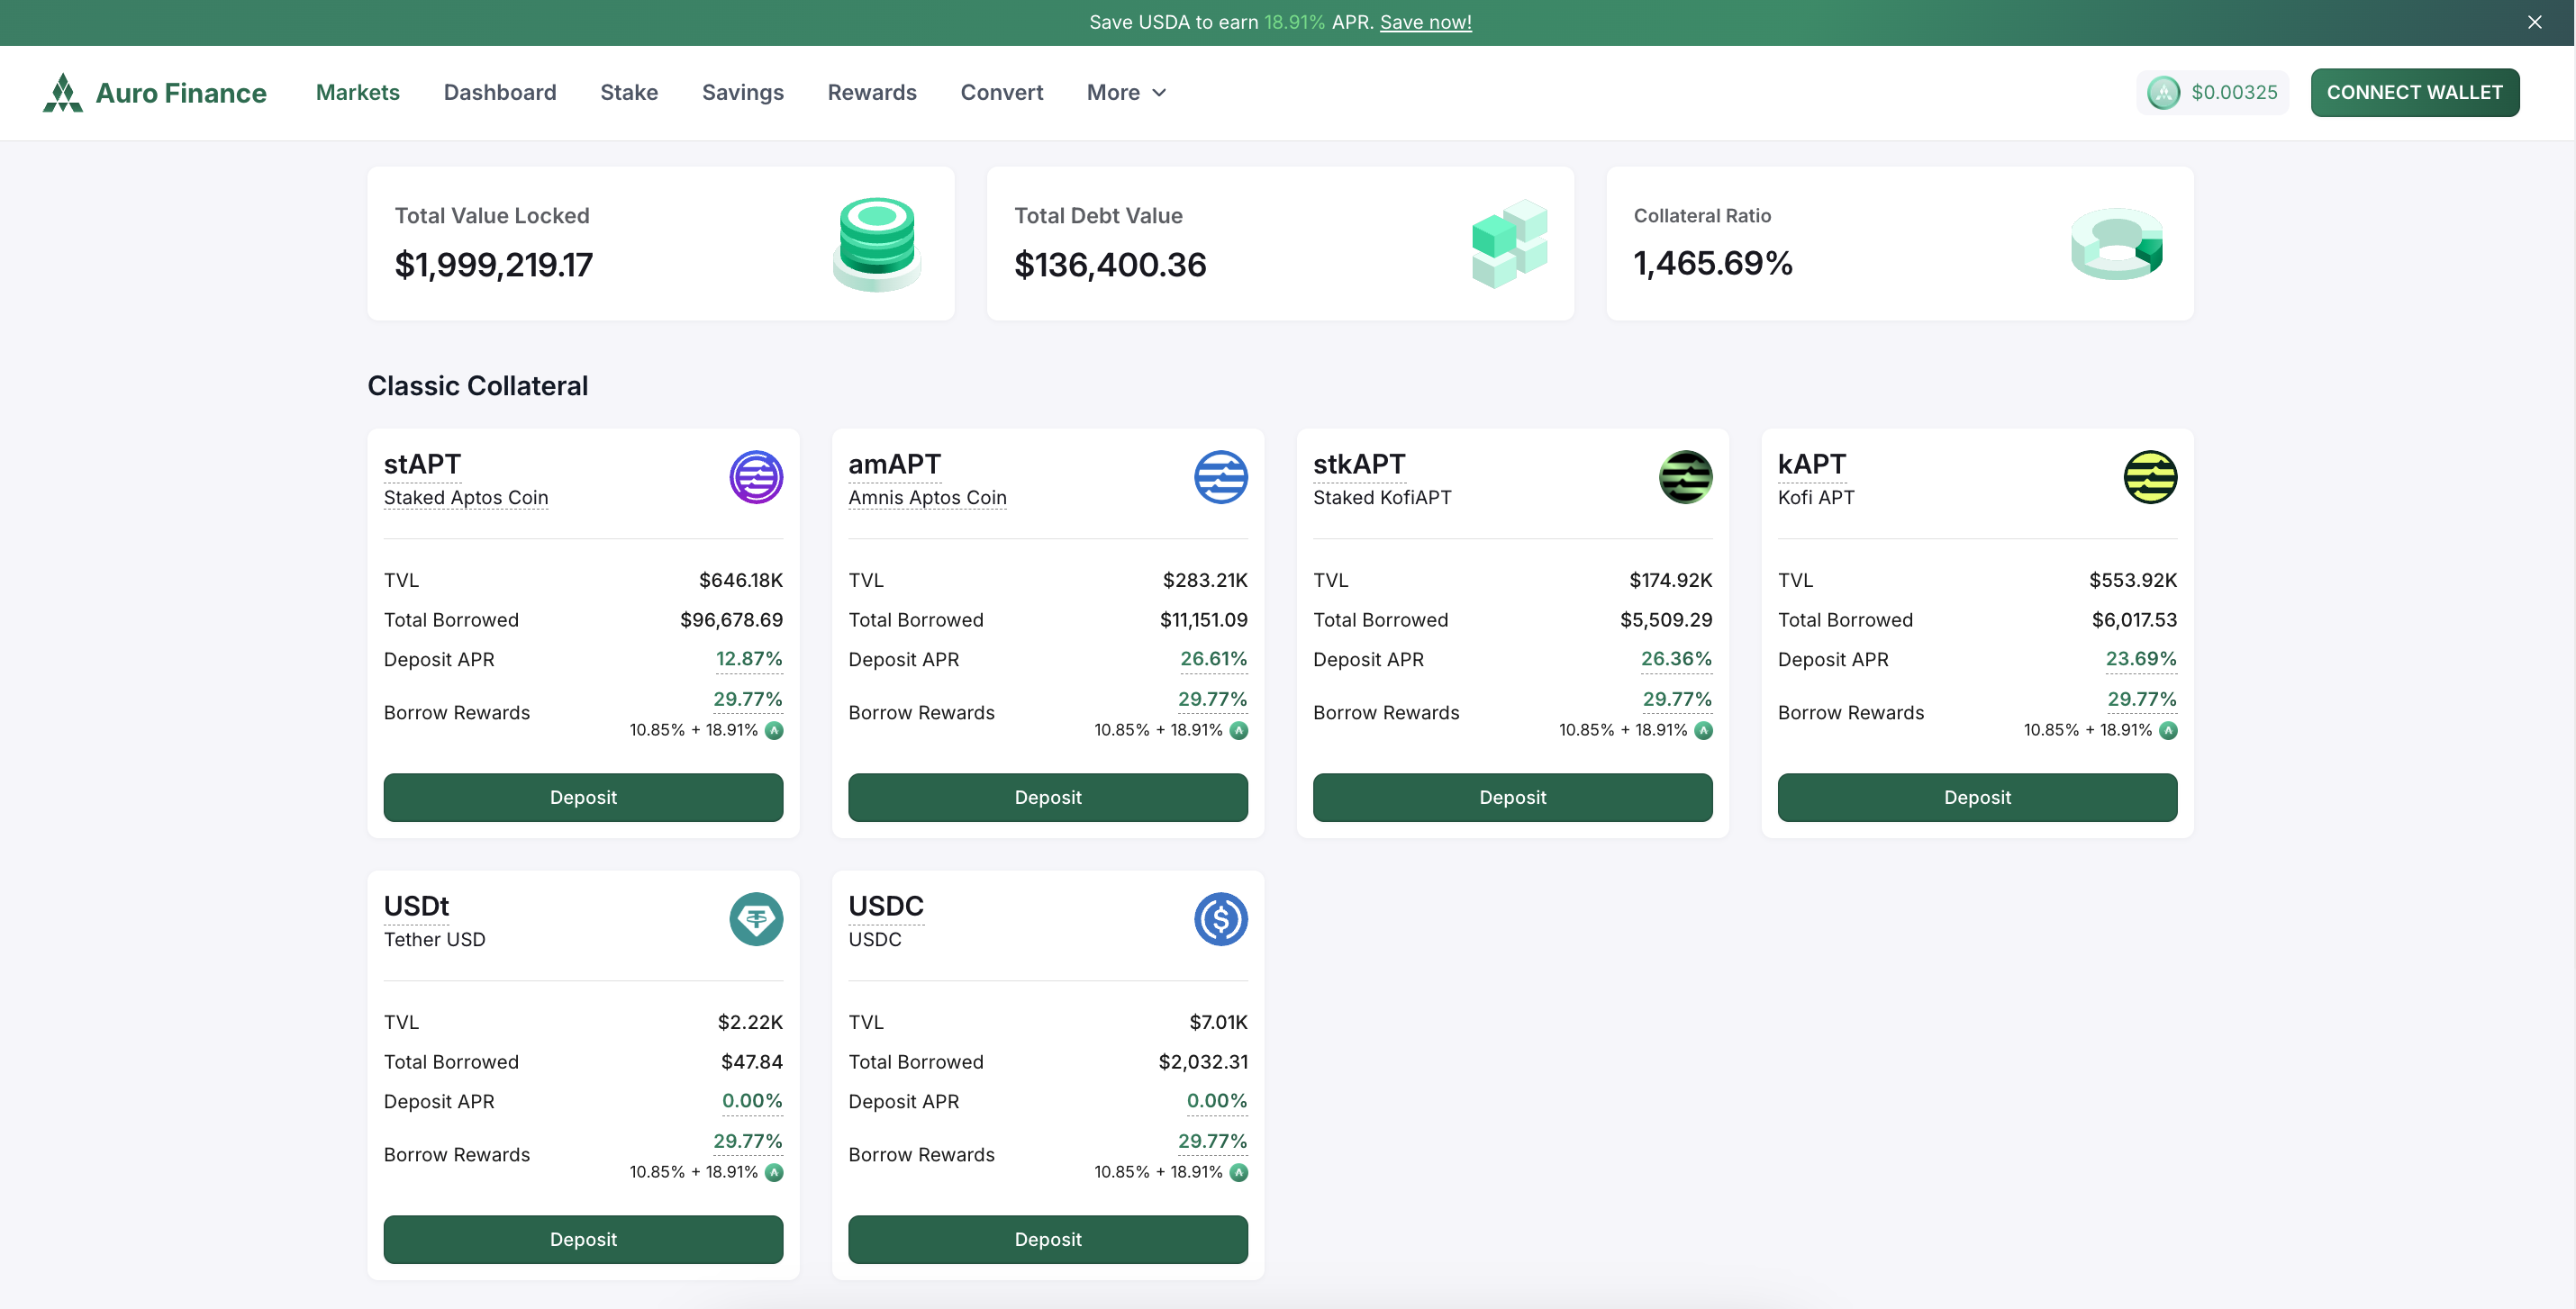
Task: Click reward token icon in stAPT Borrow Rewards
Action: (774, 730)
